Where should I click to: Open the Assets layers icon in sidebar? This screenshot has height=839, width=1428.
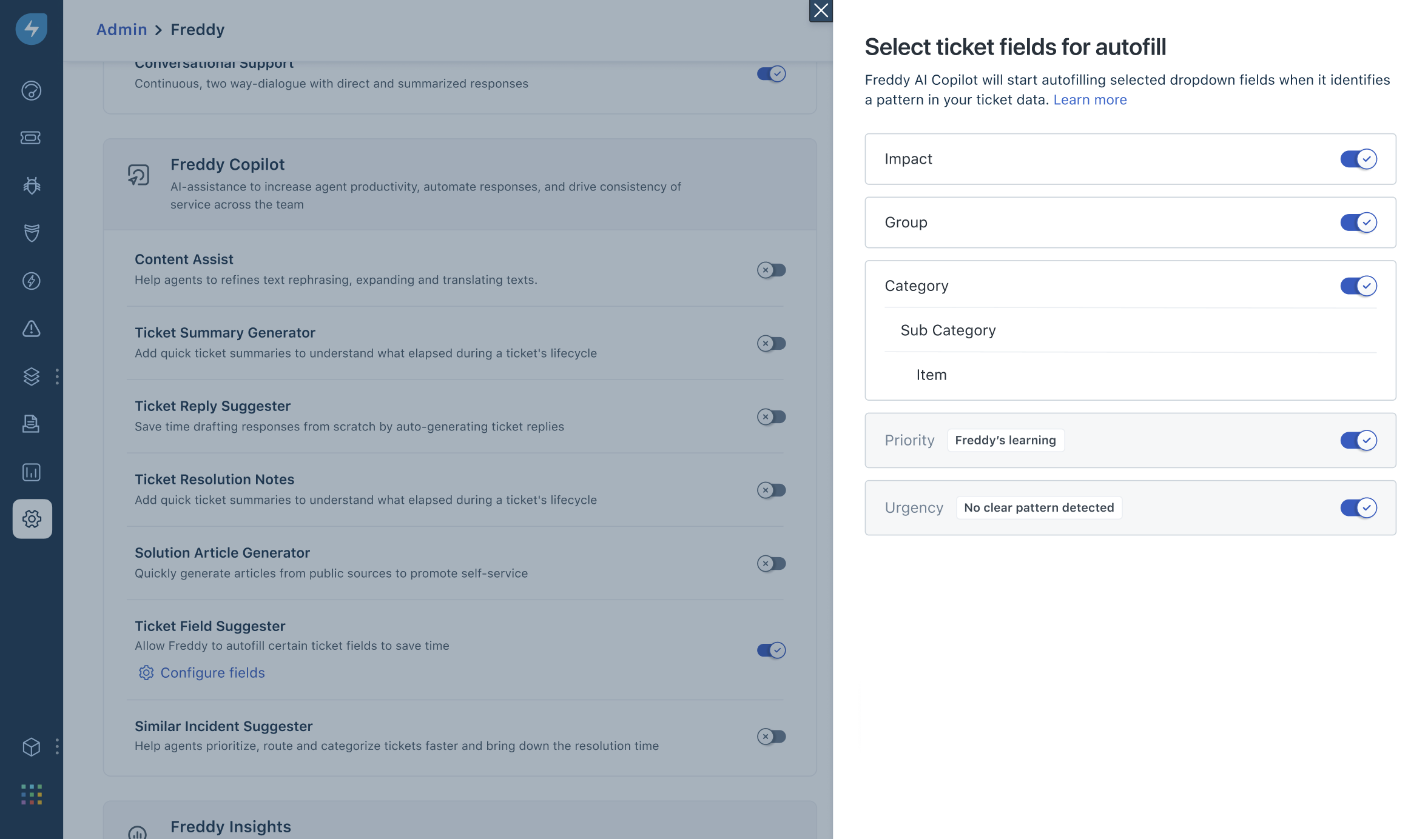(31, 376)
